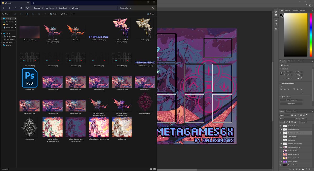This screenshot has width=314, height=171.
Task: Flip vertical in Properties Transform
Action: point(301,78)
